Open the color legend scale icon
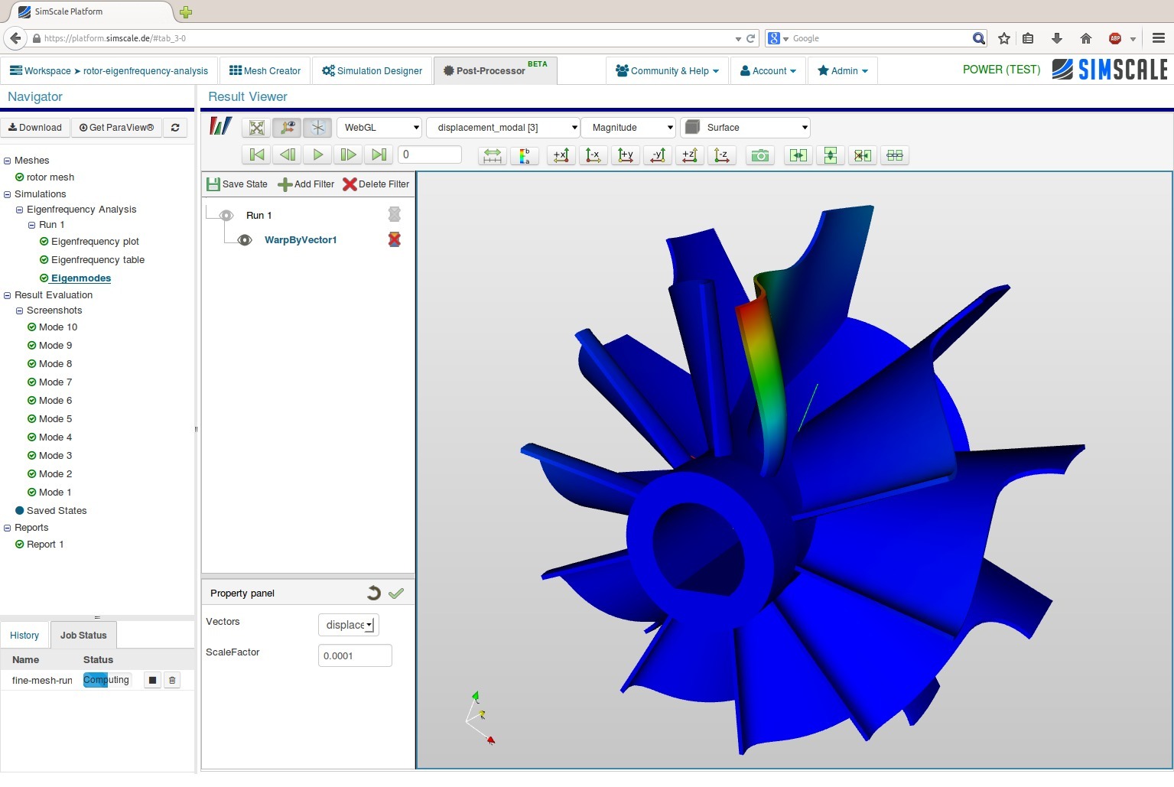The width and height of the screenshot is (1174, 787). pos(525,155)
